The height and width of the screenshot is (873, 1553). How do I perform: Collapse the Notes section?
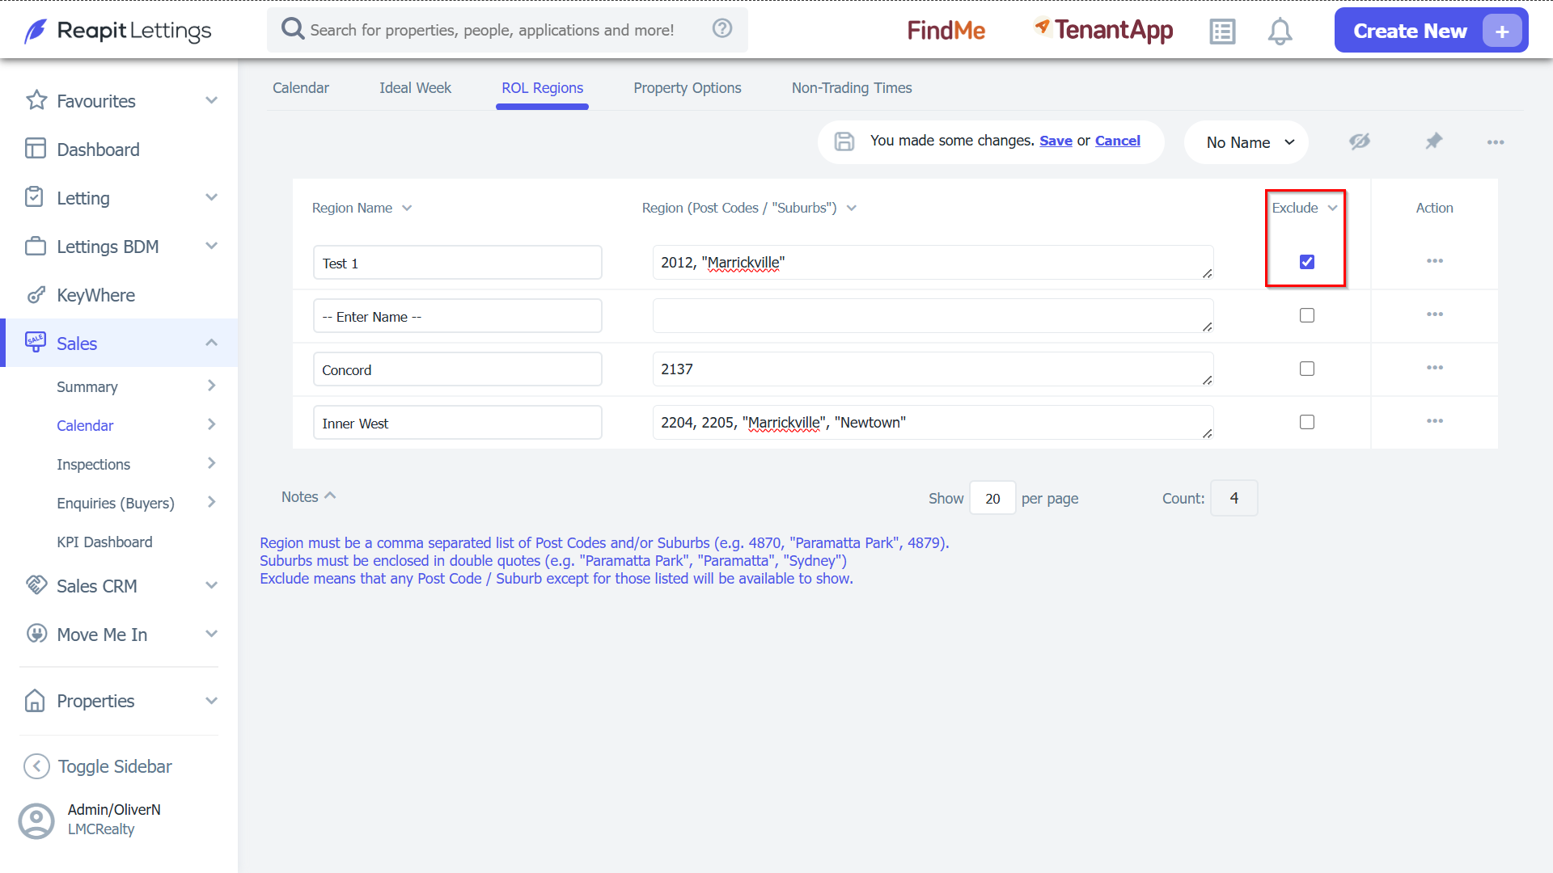click(x=308, y=496)
